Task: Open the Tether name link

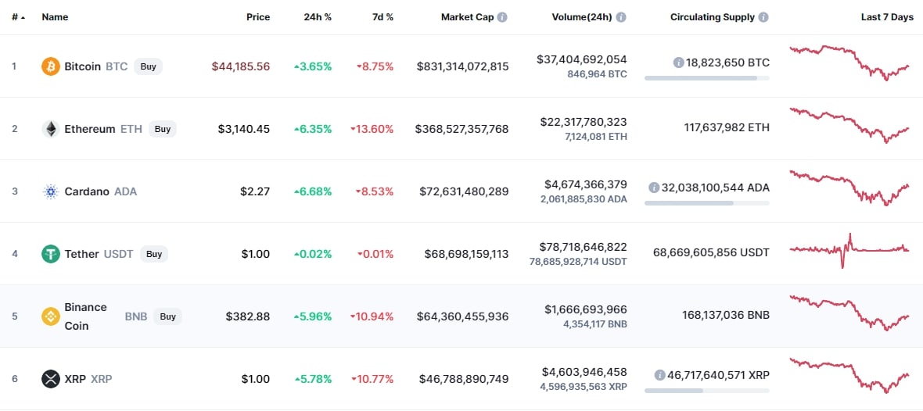Action: pyautogui.click(x=82, y=254)
